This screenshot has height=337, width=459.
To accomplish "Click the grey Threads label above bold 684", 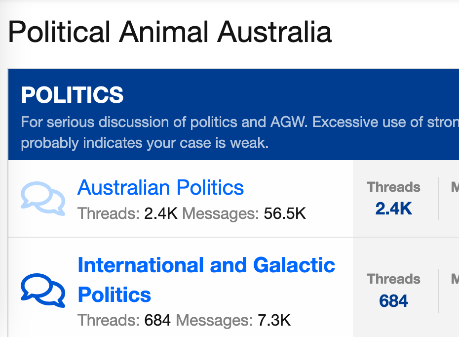I will (393, 279).
